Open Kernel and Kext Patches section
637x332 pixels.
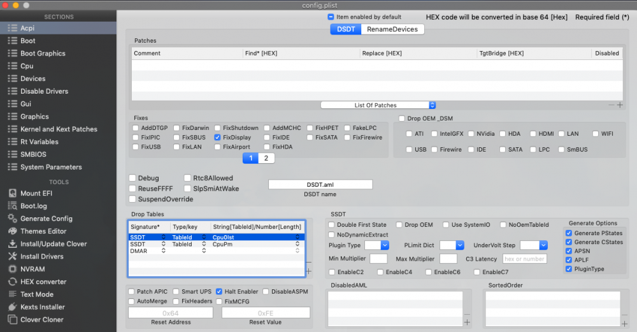click(58, 129)
